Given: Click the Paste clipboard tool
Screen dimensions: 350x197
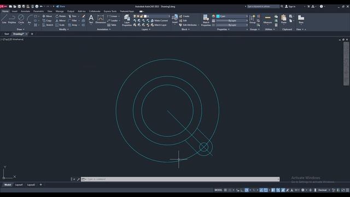Looking at the screenshot, I should [284, 19].
